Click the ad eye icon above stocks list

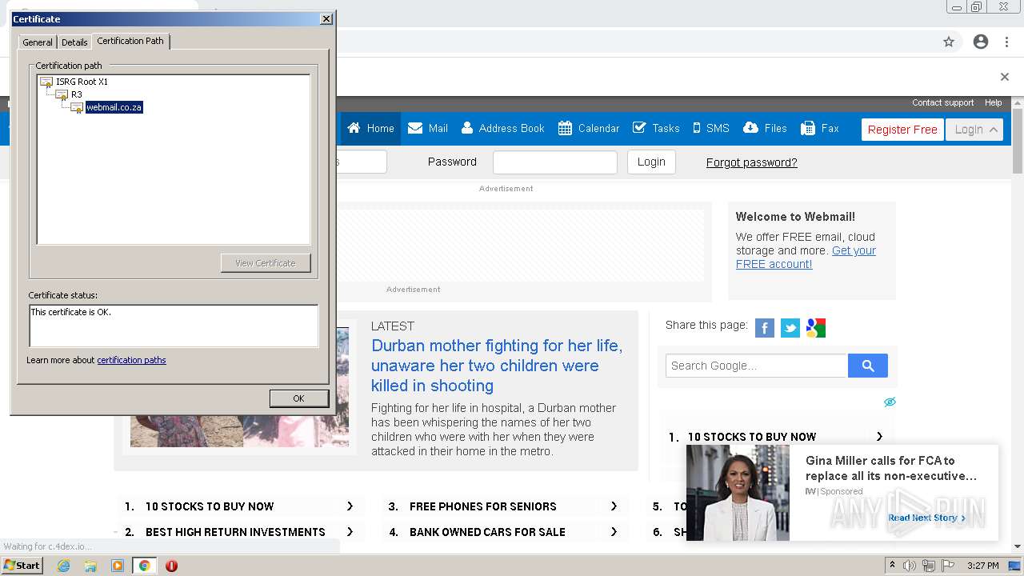point(890,402)
